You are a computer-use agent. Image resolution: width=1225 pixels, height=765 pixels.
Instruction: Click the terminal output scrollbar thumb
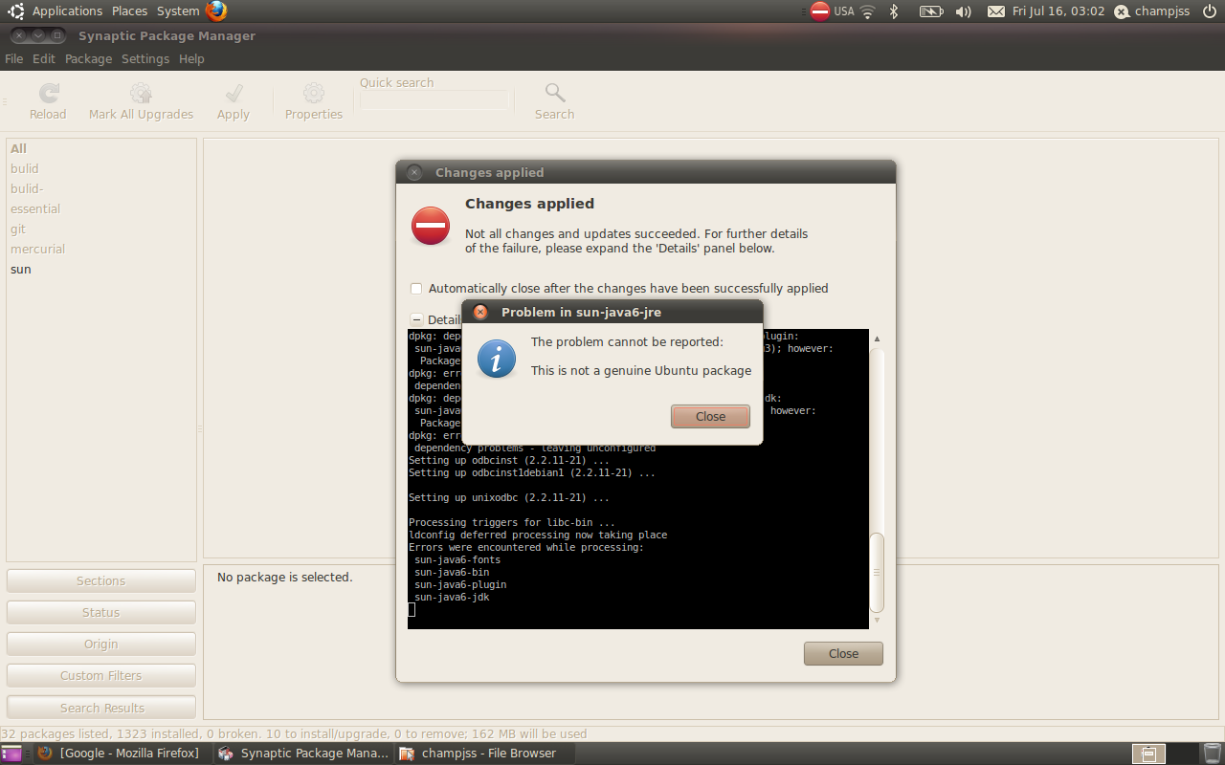pyautogui.click(x=877, y=572)
